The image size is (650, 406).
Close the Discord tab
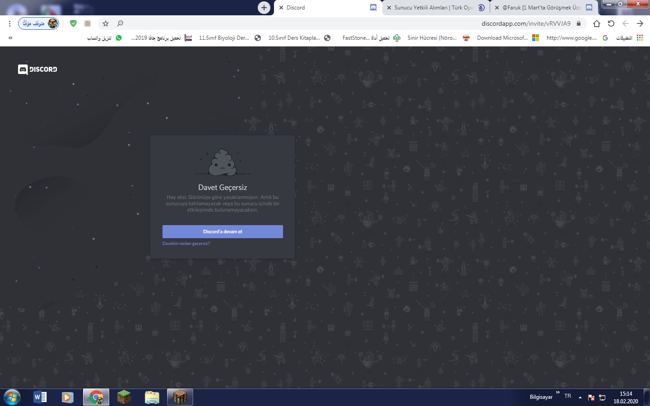click(x=281, y=8)
